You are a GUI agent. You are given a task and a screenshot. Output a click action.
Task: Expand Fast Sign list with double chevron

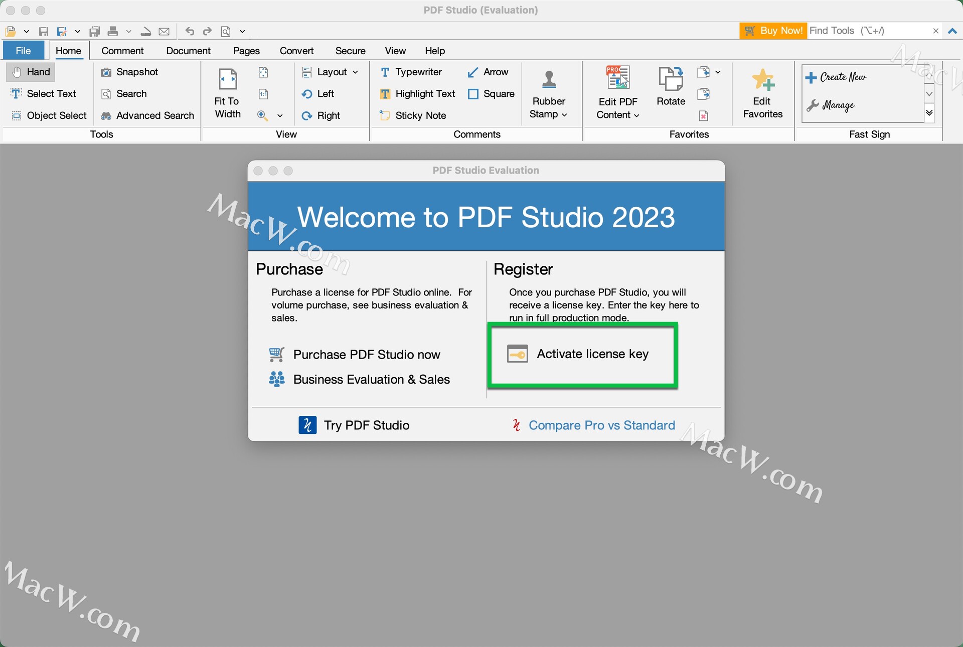point(929,113)
